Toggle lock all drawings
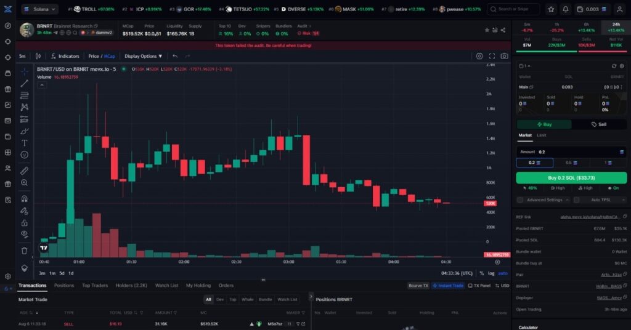The height and width of the screenshot is (330, 631). click(24, 223)
